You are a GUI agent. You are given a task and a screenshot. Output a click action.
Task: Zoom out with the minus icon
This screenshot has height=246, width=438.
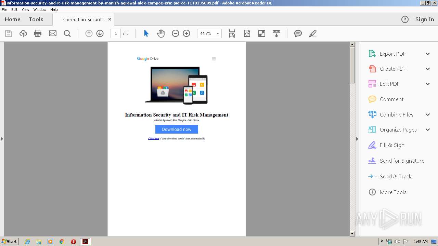click(x=176, y=33)
